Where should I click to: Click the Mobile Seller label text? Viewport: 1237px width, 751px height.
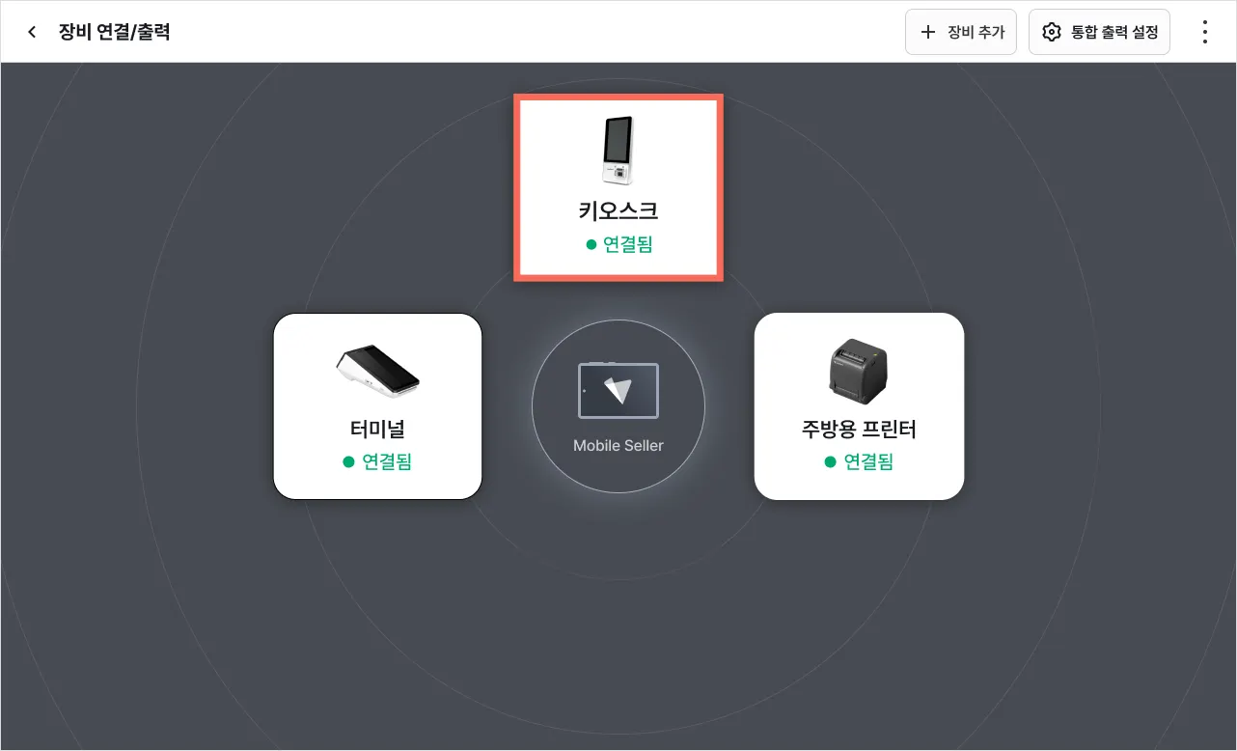click(x=618, y=445)
